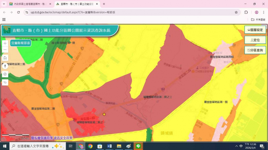Image resolution: width=268 pixels, height=150 pixels.
Task: Open 隱私權保護政策 privacy policy link
Action: pos(42,138)
